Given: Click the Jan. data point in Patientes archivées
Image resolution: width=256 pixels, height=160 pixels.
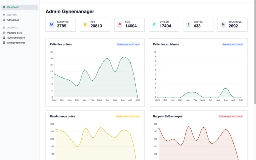Looking at the screenshot, I should pyautogui.click(x=188, y=93).
